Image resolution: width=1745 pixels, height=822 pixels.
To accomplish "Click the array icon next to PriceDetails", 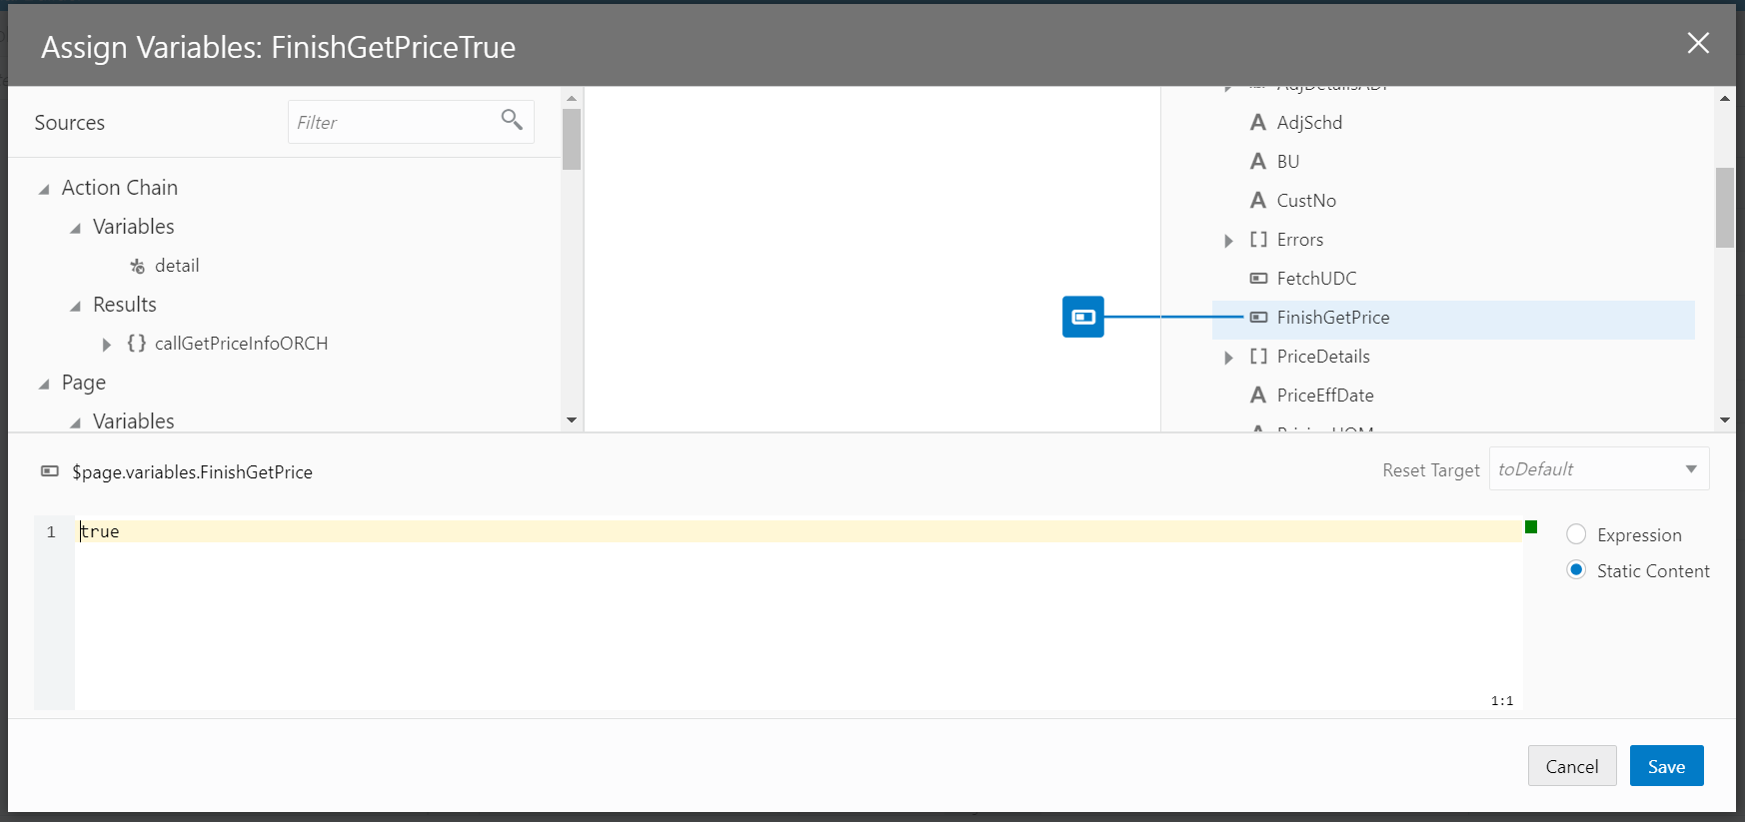I will tap(1258, 357).
